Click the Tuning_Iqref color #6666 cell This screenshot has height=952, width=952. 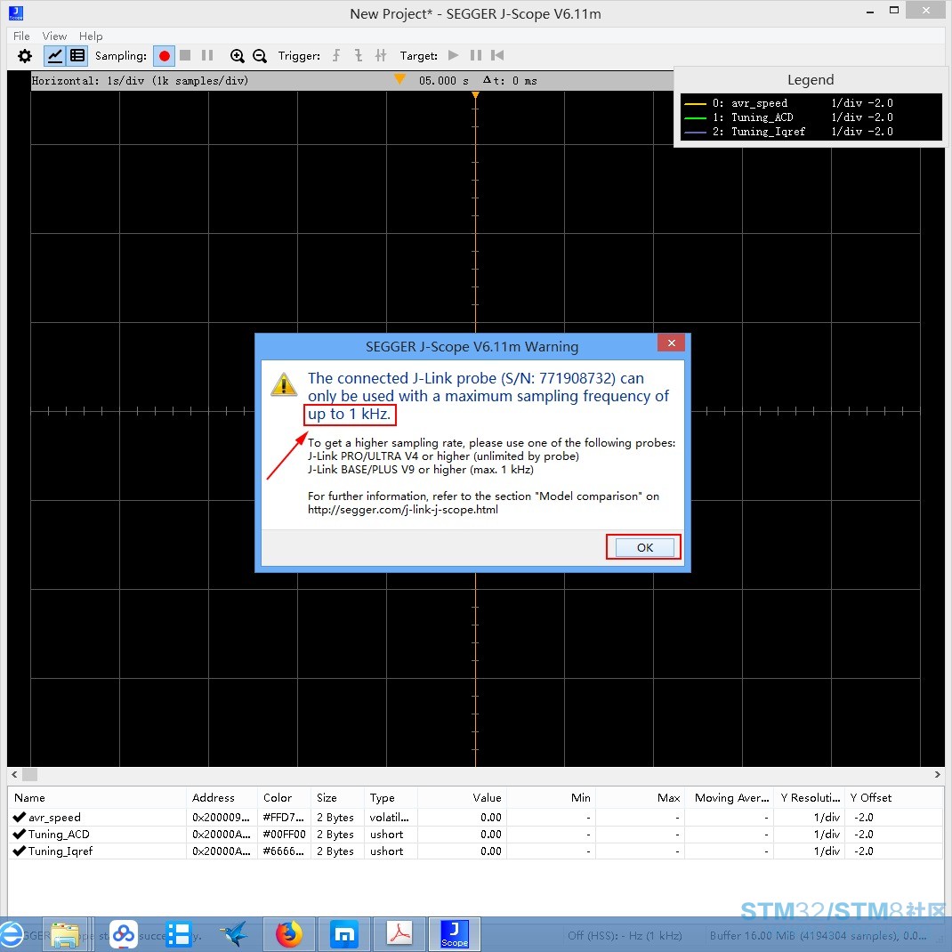tap(283, 851)
